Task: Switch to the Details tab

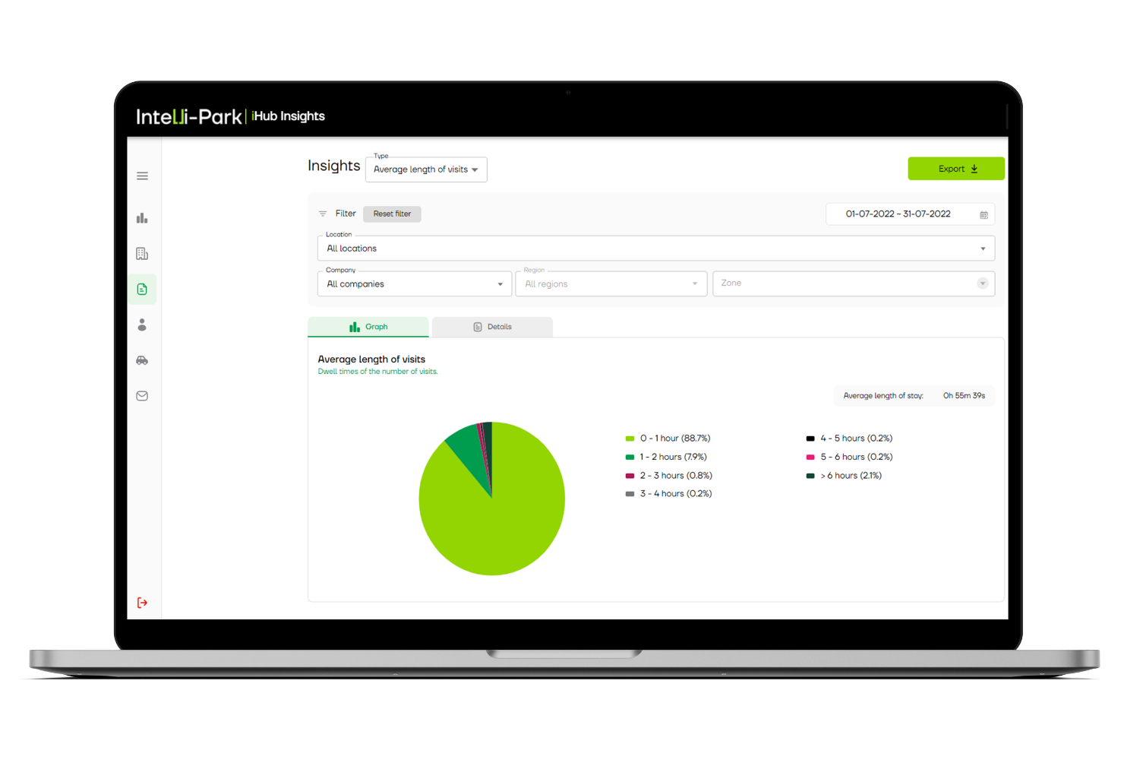Action: tap(492, 327)
